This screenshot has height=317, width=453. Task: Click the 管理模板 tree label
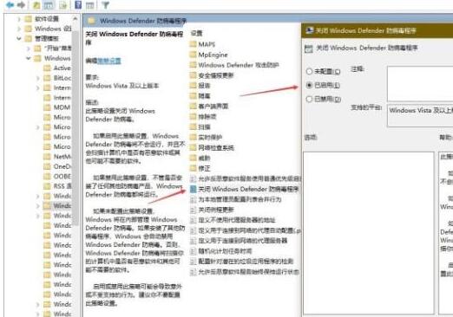(x=47, y=38)
